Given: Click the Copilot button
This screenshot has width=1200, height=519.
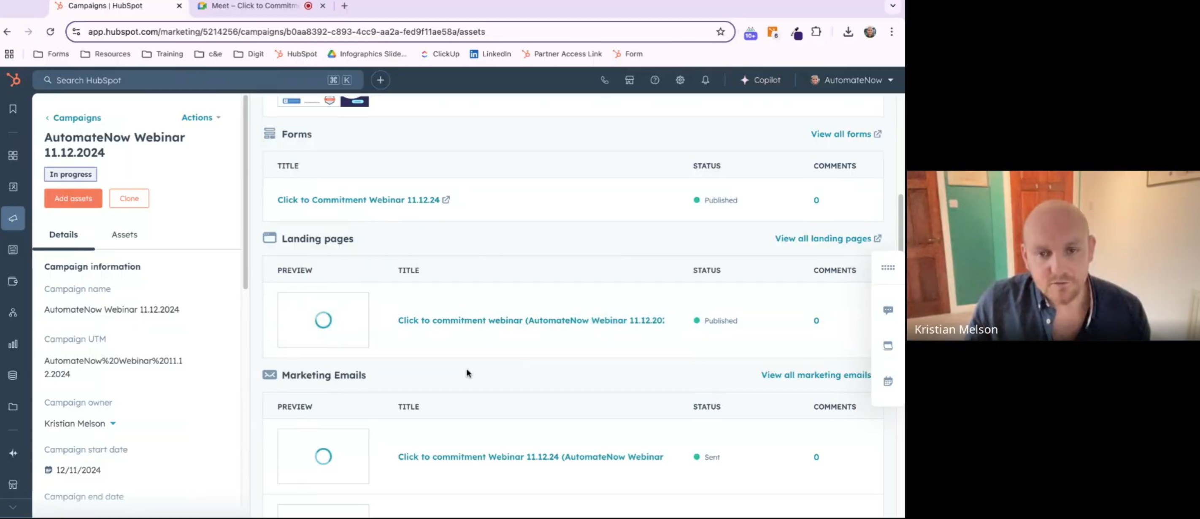Looking at the screenshot, I should tap(760, 80).
